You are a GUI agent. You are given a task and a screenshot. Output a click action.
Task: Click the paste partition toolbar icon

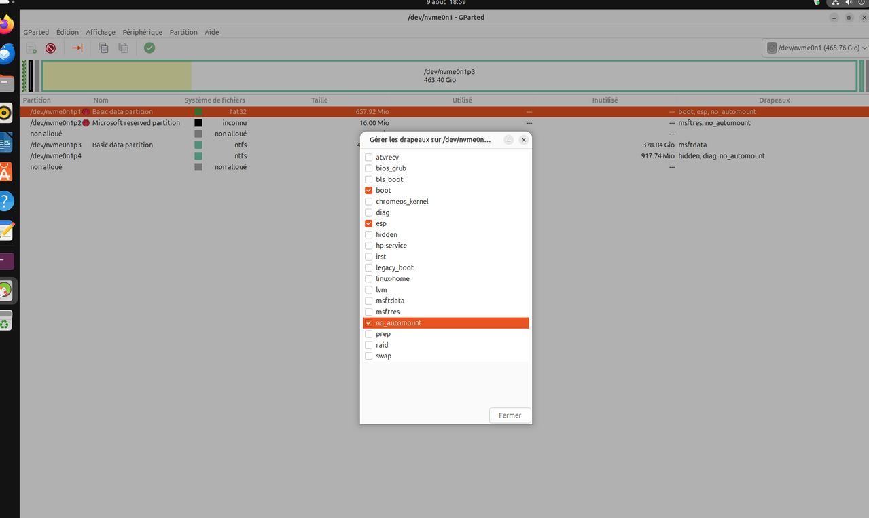coord(123,48)
